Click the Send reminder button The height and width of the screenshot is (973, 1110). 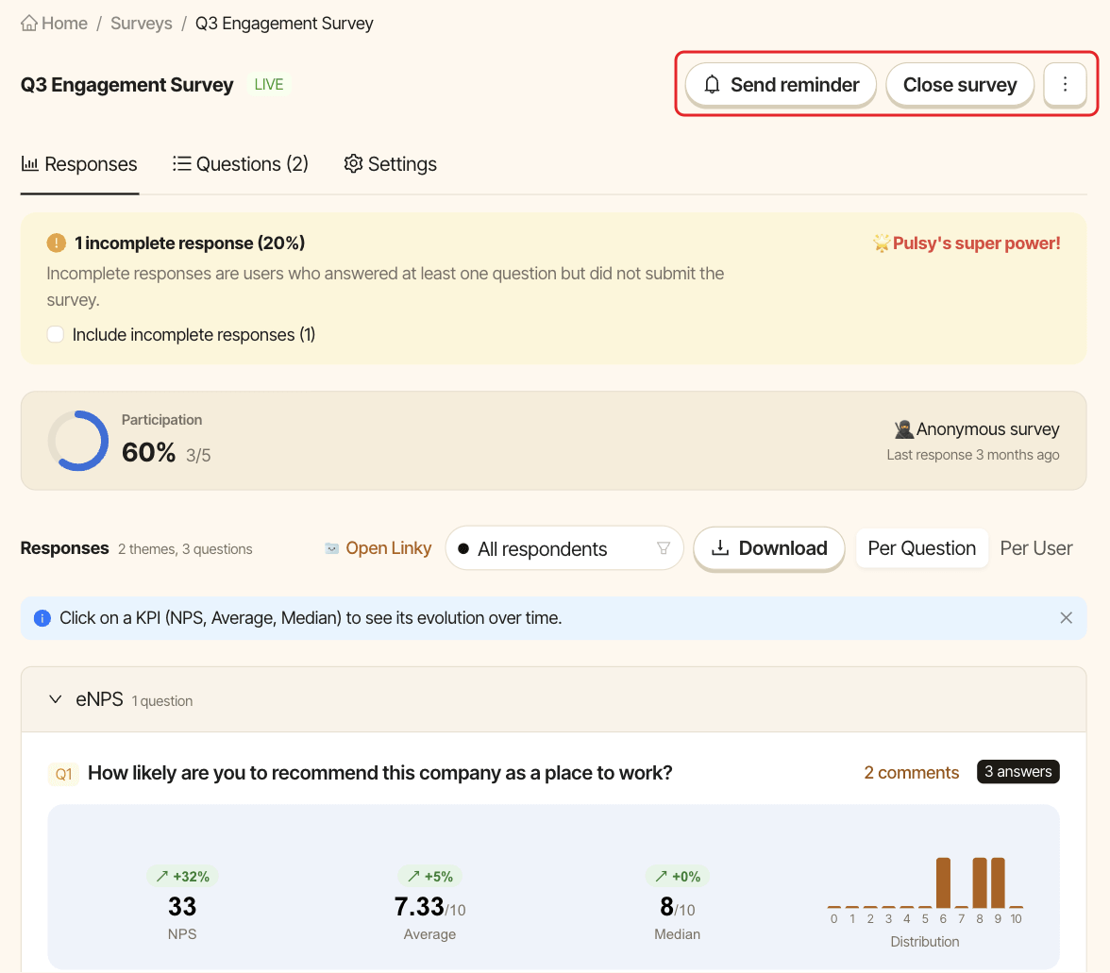point(781,85)
